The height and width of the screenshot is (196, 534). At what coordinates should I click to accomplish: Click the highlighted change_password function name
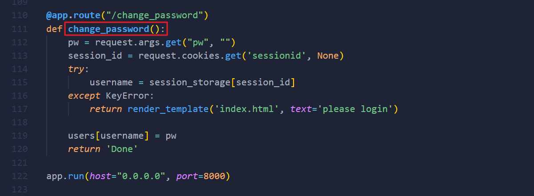(x=108, y=29)
